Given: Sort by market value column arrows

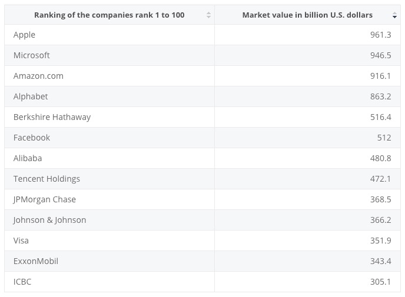Looking at the screenshot, I should tap(394, 15).
